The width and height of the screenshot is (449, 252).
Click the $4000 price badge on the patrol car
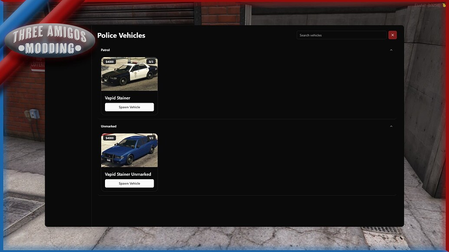point(109,61)
